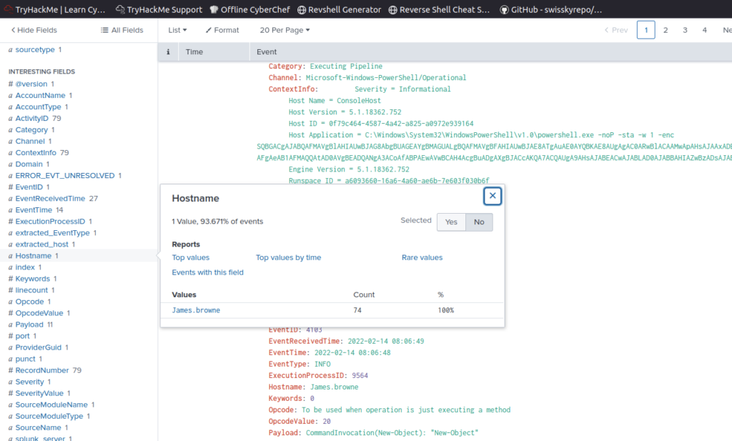Select current page 1 button
Image resolution: width=732 pixels, height=441 pixels.
pos(646,30)
